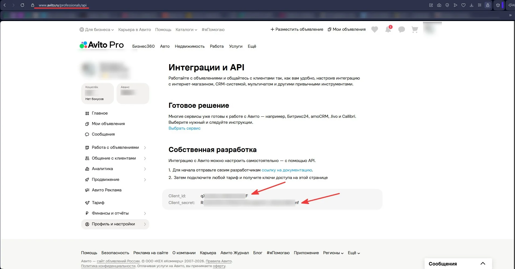This screenshot has width=515, height=269.
Task: Open the Помощь header link
Action: coord(163,30)
